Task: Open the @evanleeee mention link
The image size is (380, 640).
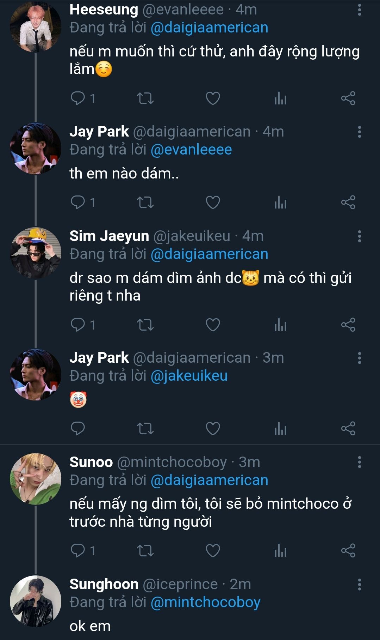Action: (x=191, y=150)
